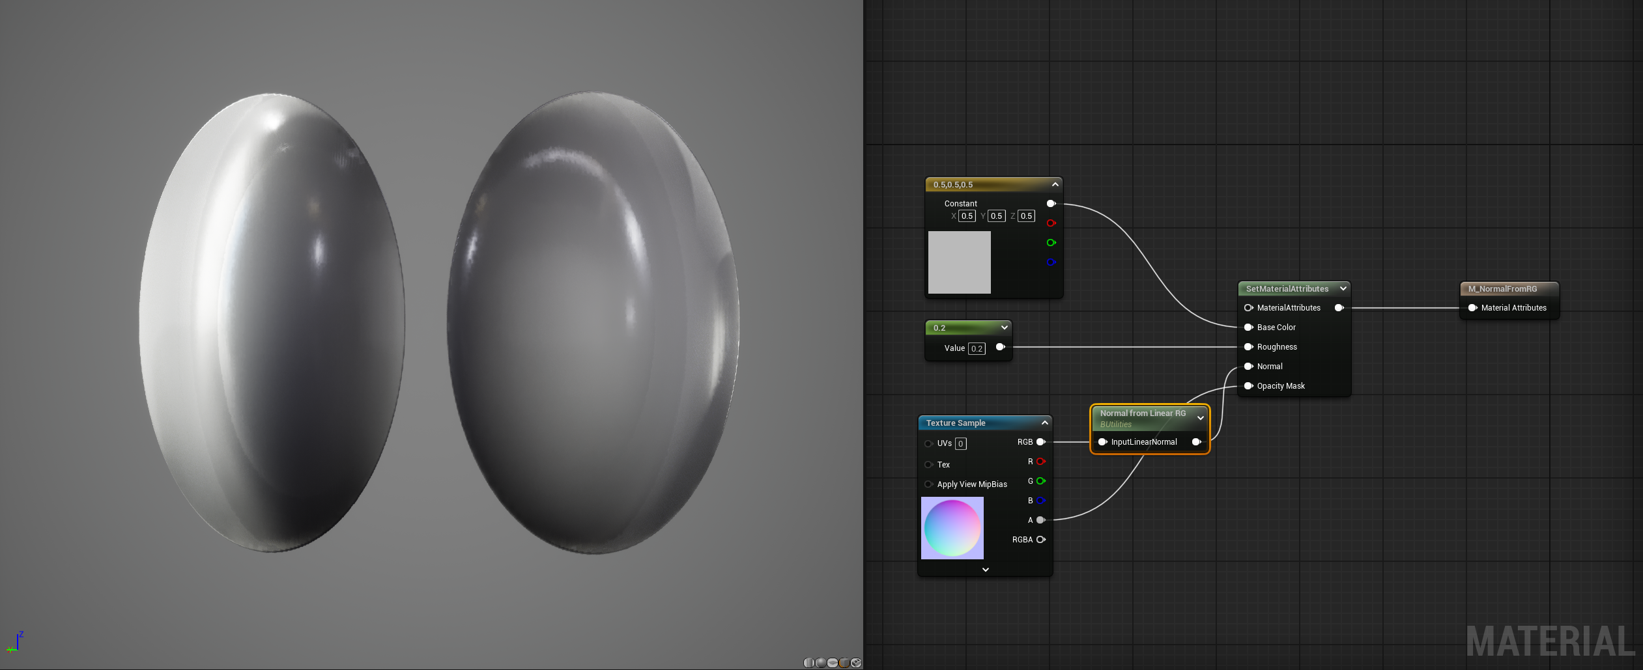
Task: Click the custom mesh preview icon
Action: [856, 663]
